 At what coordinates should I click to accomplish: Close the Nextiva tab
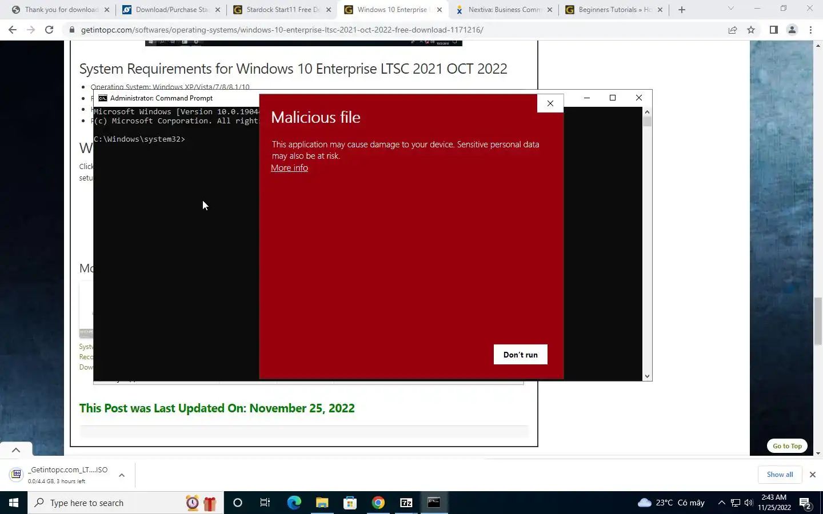click(x=550, y=10)
